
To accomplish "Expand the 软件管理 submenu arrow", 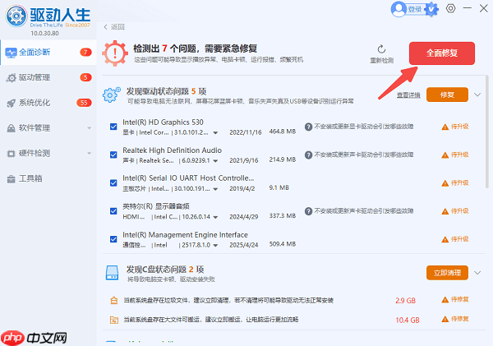I will [x=89, y=128].
